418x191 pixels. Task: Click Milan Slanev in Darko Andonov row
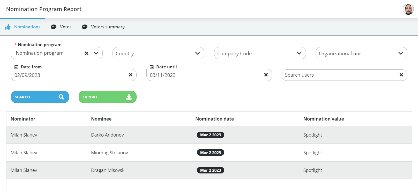coord(24,135)
